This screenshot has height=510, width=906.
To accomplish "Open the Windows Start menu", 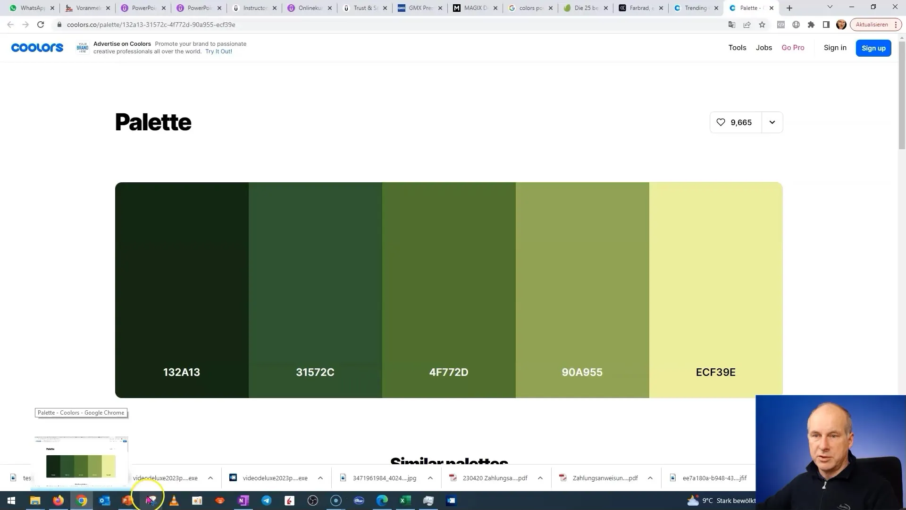I will [x=11, y=501].
